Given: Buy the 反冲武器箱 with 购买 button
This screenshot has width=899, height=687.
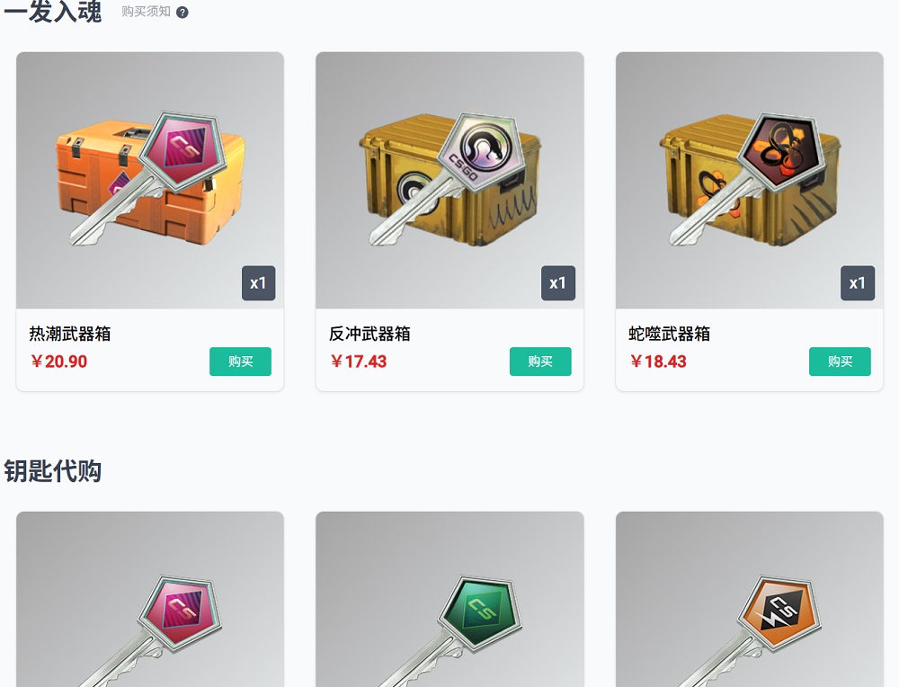Looking at the screenshot, I should pyautogui.click(x=540, y=361).
